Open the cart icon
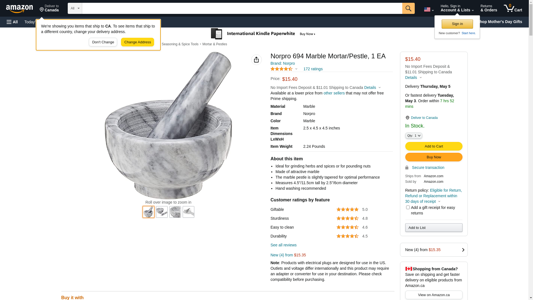Viewport: 533px width, 300px height. (x=513, y=8)
